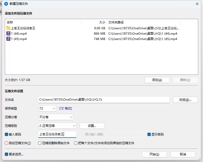This screenshot has height=162, width=203.
Task: Click the 866 MB size cell
Action: (99, 34)
